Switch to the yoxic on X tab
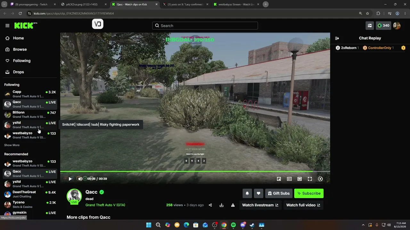Image resolution: width=410 pixels, height=230 pixels. 186,4
